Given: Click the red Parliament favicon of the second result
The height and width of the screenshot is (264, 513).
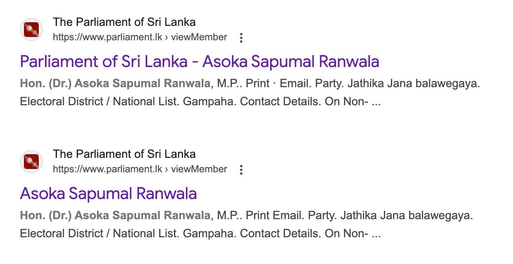Looking at the screenshot, I should click(31, 161).
